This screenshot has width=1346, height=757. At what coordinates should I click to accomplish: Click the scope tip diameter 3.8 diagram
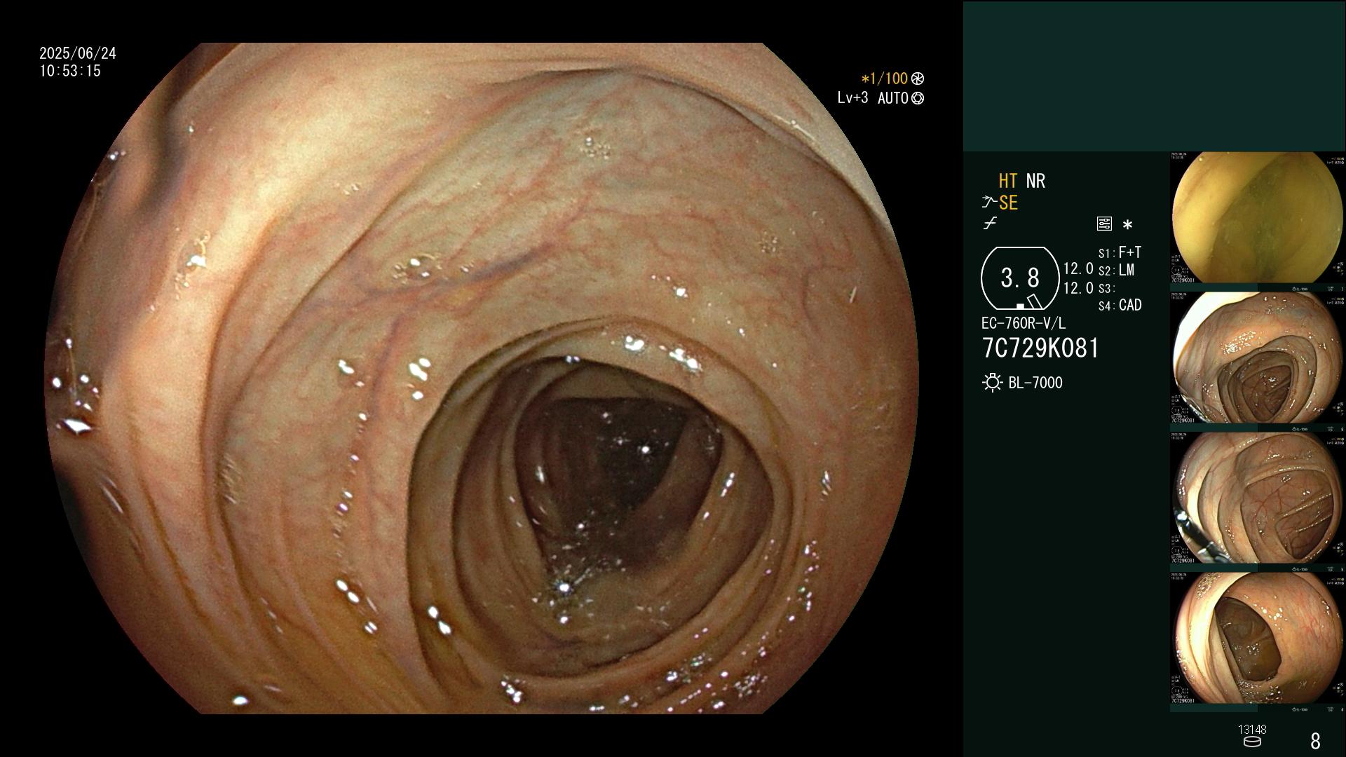1020,278
